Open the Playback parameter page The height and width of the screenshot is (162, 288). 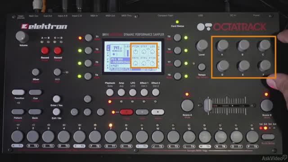(110, 93)
